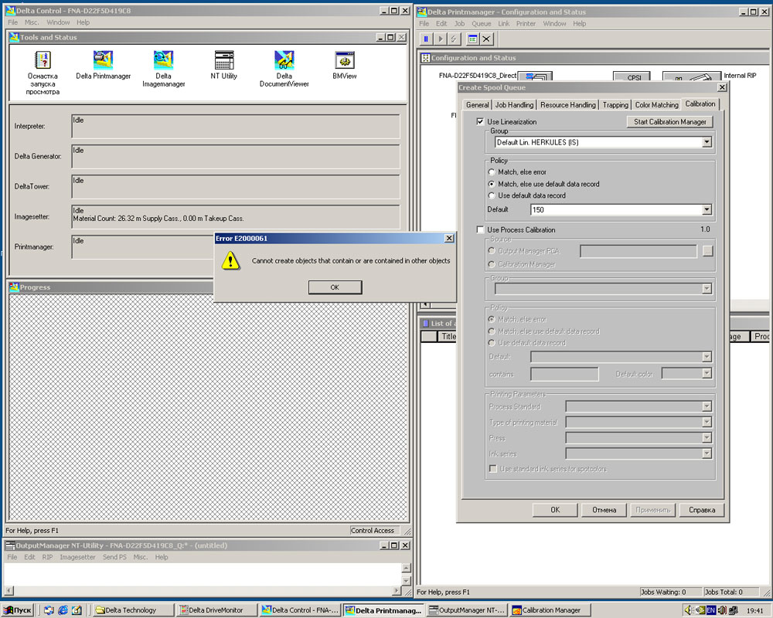Open Delta Printmanager icon in Tools and Status

103,61
